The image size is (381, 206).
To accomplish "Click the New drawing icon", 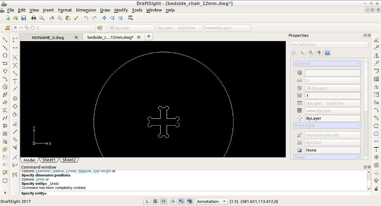I will pos(8,18).
